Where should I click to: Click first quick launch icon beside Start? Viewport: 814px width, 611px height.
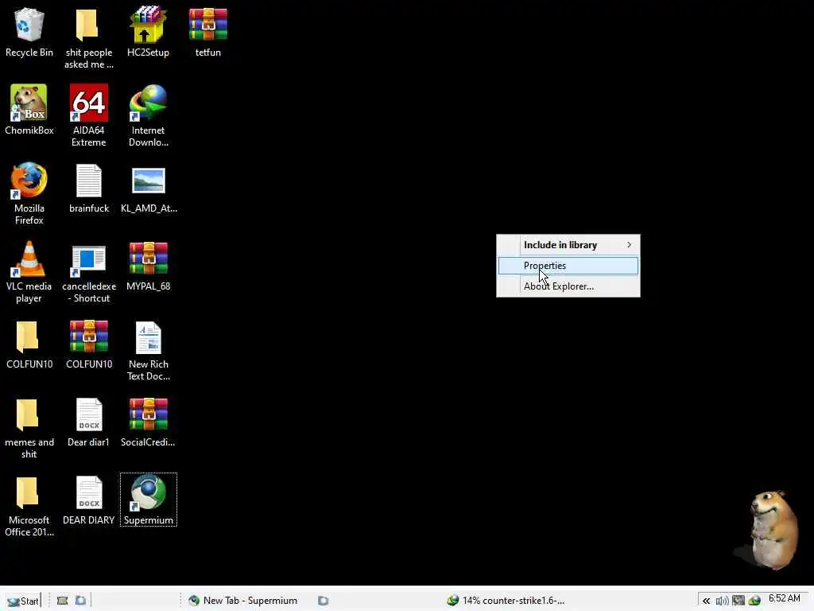point(62,601)
